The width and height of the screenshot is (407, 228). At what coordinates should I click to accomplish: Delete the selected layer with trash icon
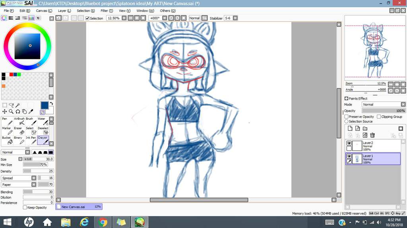[x=372, y=135]
